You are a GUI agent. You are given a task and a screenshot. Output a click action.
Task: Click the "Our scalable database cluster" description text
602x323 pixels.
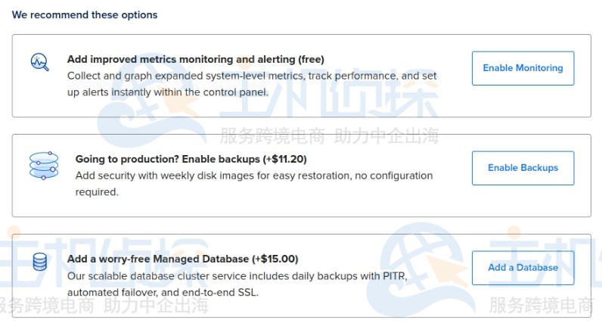click(237, 275)
